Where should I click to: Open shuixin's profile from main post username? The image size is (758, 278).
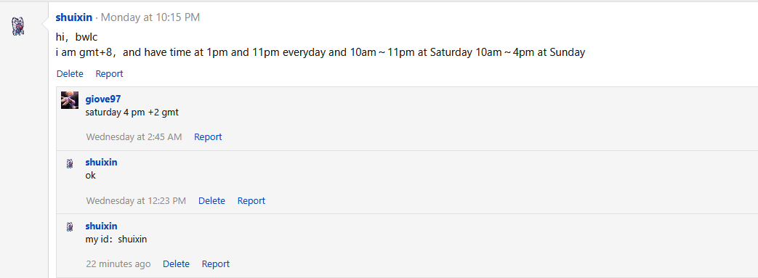click(x=74, y=17)
